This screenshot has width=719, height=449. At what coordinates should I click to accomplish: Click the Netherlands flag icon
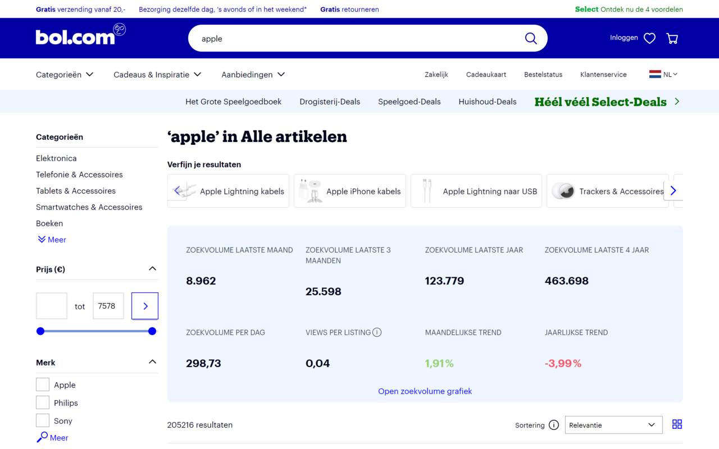point(655,74)
